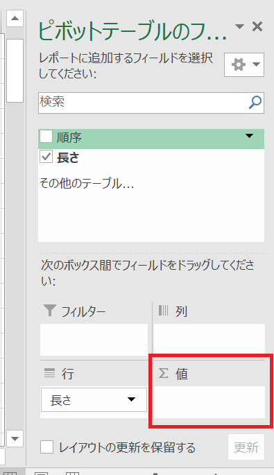Viewport: 274px width, 475px height.
Task: Open the tools gear menu
Action: (244, 64)
